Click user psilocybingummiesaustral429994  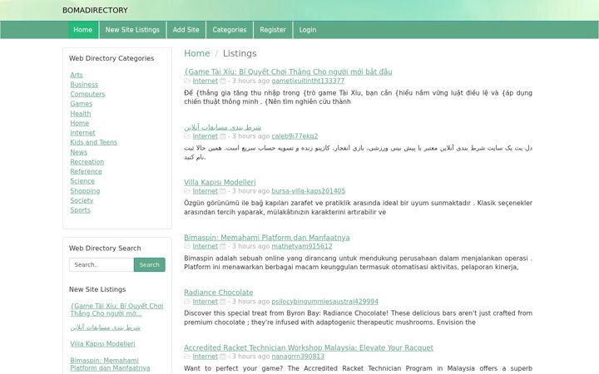point(324,301)
